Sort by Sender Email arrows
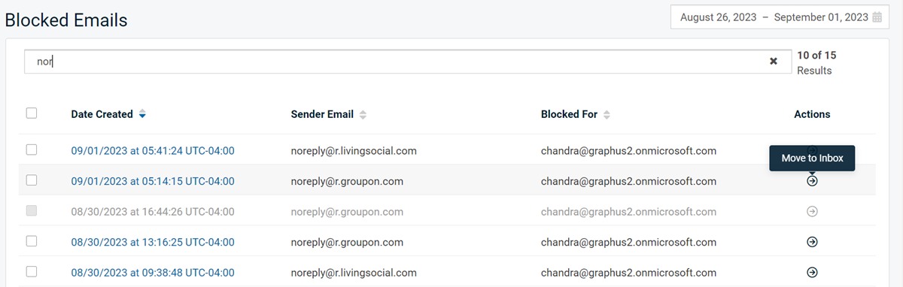 (363, 115)
